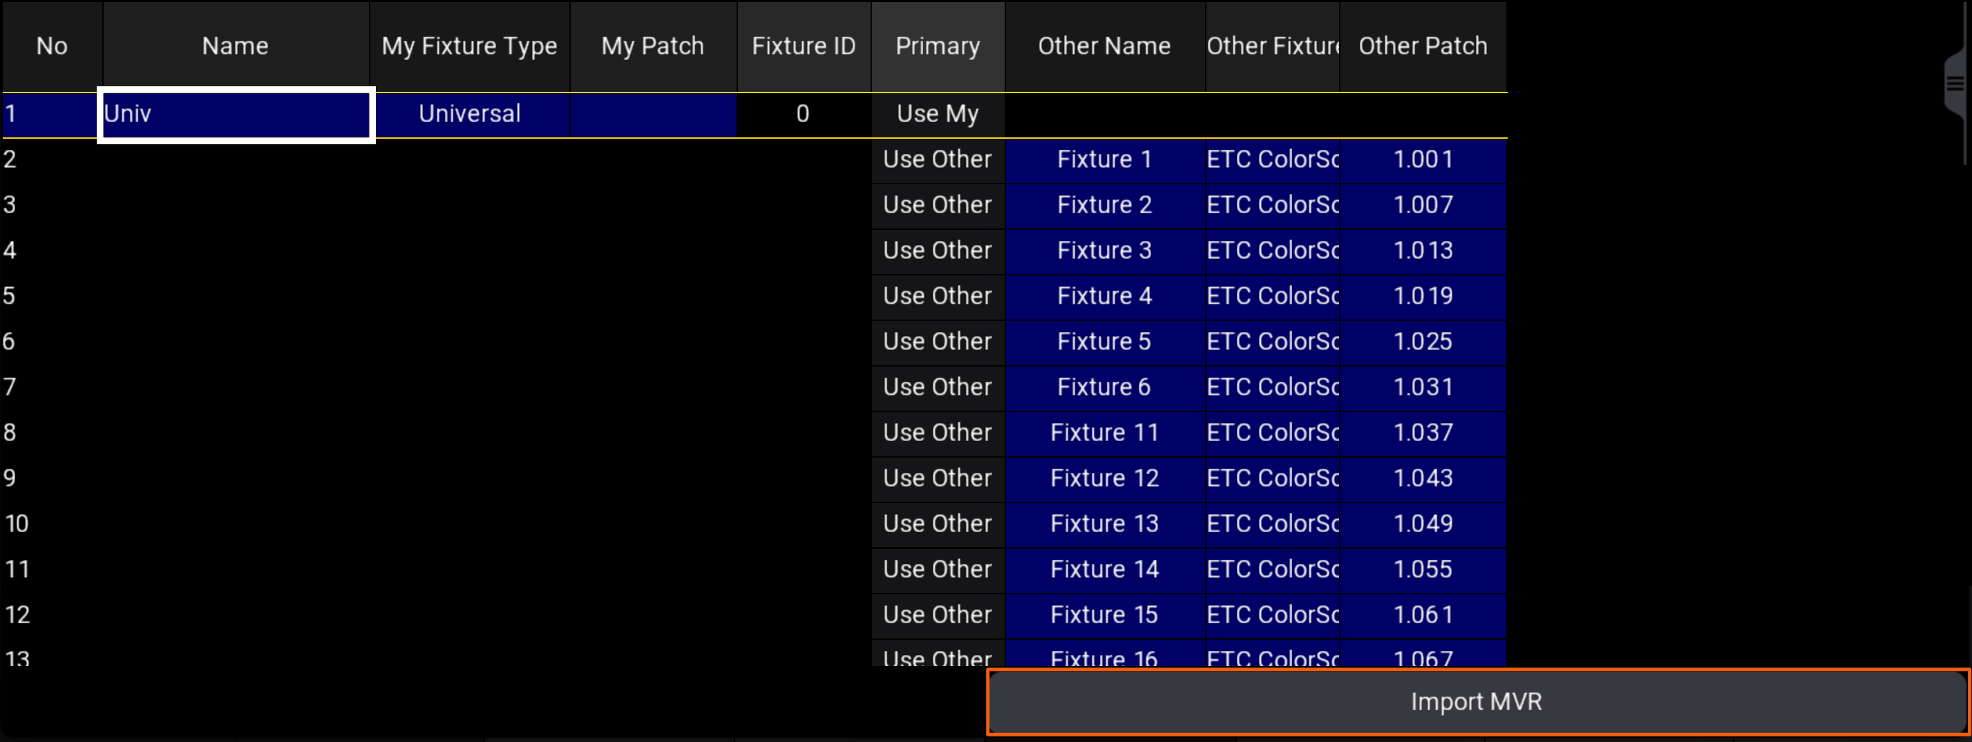Open ETC ColorSource cell in Fixture 14 row
Image resolution: width=1972 pixels, height=742 pixels.
coord(1271,569)
